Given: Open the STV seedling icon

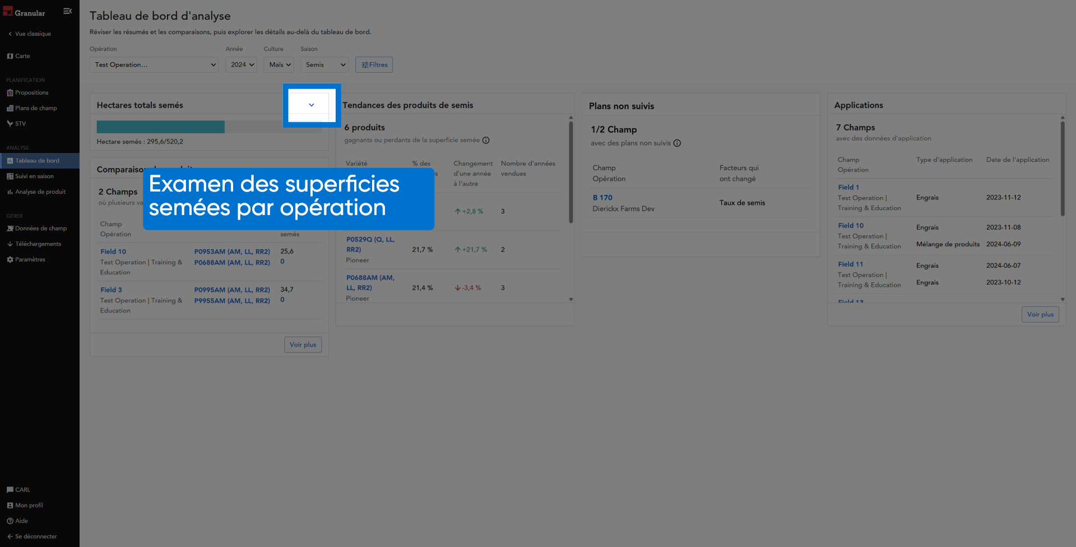Looking at the screenshot, I should coord(10,124).
